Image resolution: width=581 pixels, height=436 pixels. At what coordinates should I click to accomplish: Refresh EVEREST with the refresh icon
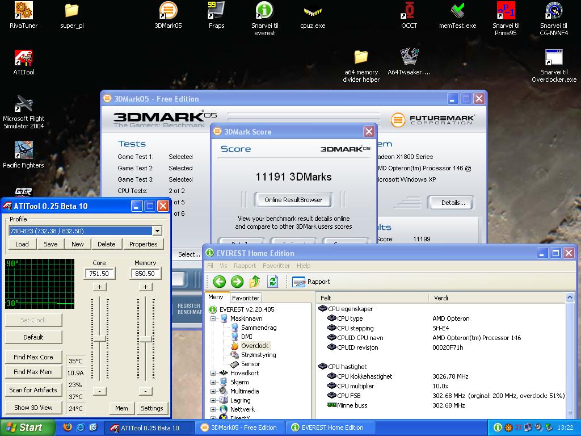(273, 282)
